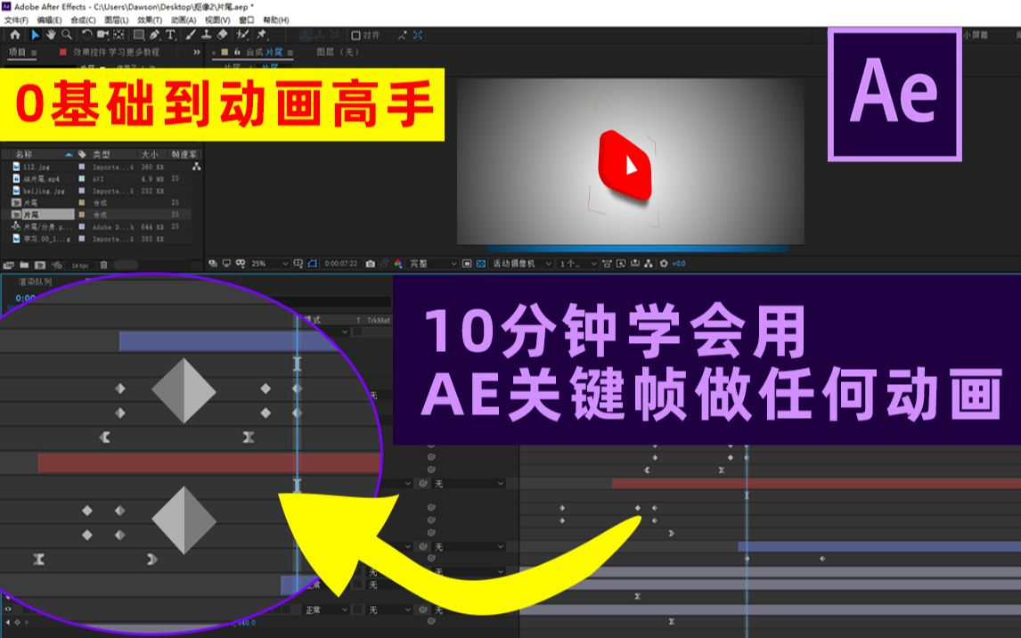Open the 视图(V) menu
The width and height of the screenshot is (1021, 638).
217,20
